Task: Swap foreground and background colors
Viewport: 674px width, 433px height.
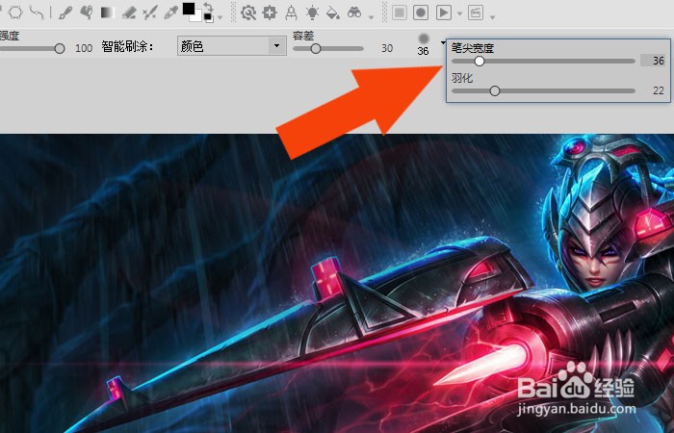Action: pos(208,7)
